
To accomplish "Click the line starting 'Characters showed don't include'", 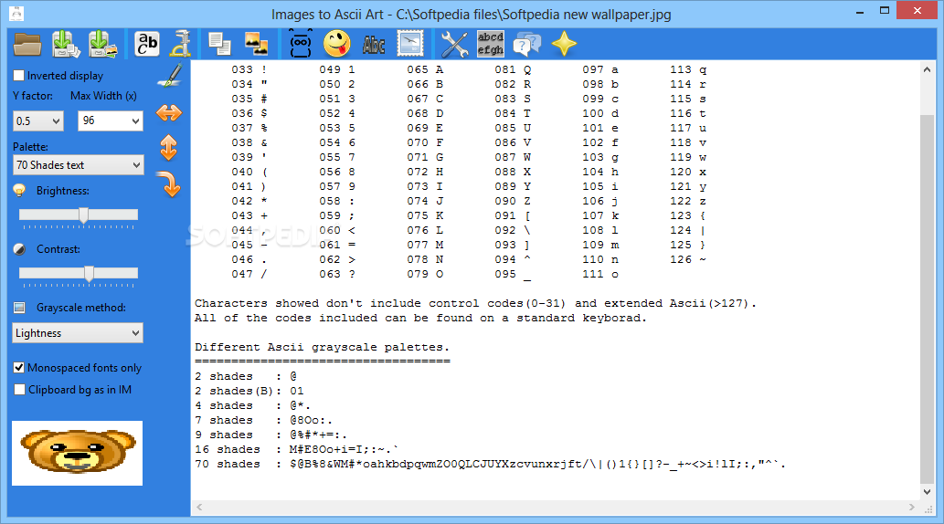I will [x=475, y=303].
